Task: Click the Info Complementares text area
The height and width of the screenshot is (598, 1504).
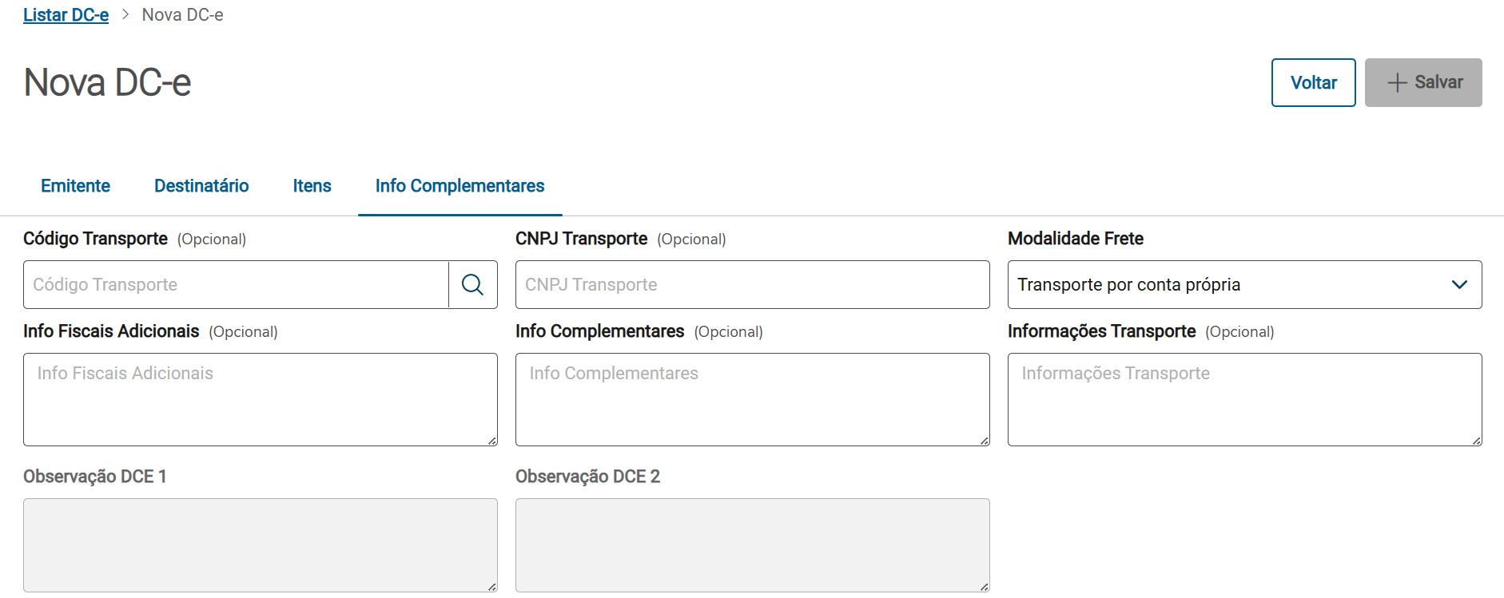Action: click(x=752, y=399)
